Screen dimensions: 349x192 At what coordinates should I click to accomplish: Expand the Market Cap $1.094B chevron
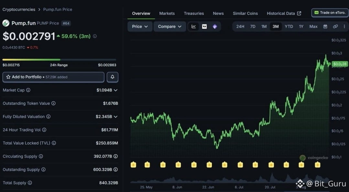[x=116, y=90]
